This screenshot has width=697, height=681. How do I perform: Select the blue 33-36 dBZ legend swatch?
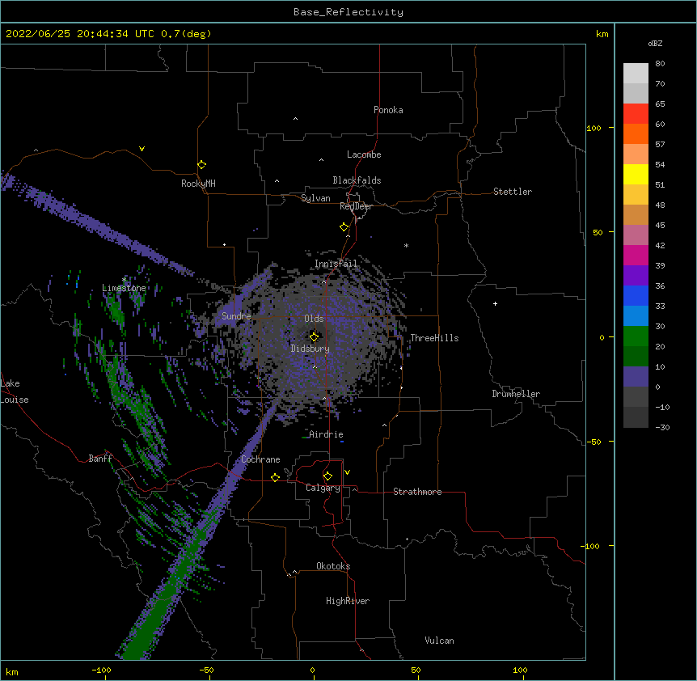point(636,295)
